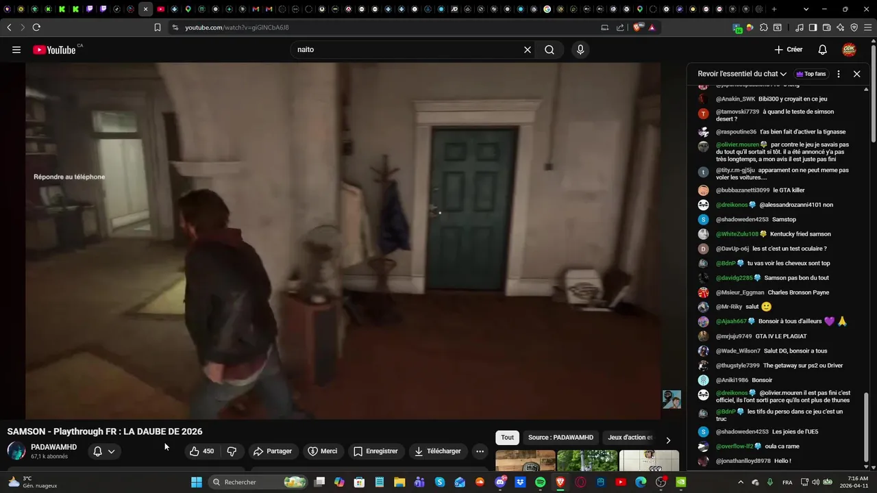
Task: Like the video with thumbs up
Action: tap(202, 451)
